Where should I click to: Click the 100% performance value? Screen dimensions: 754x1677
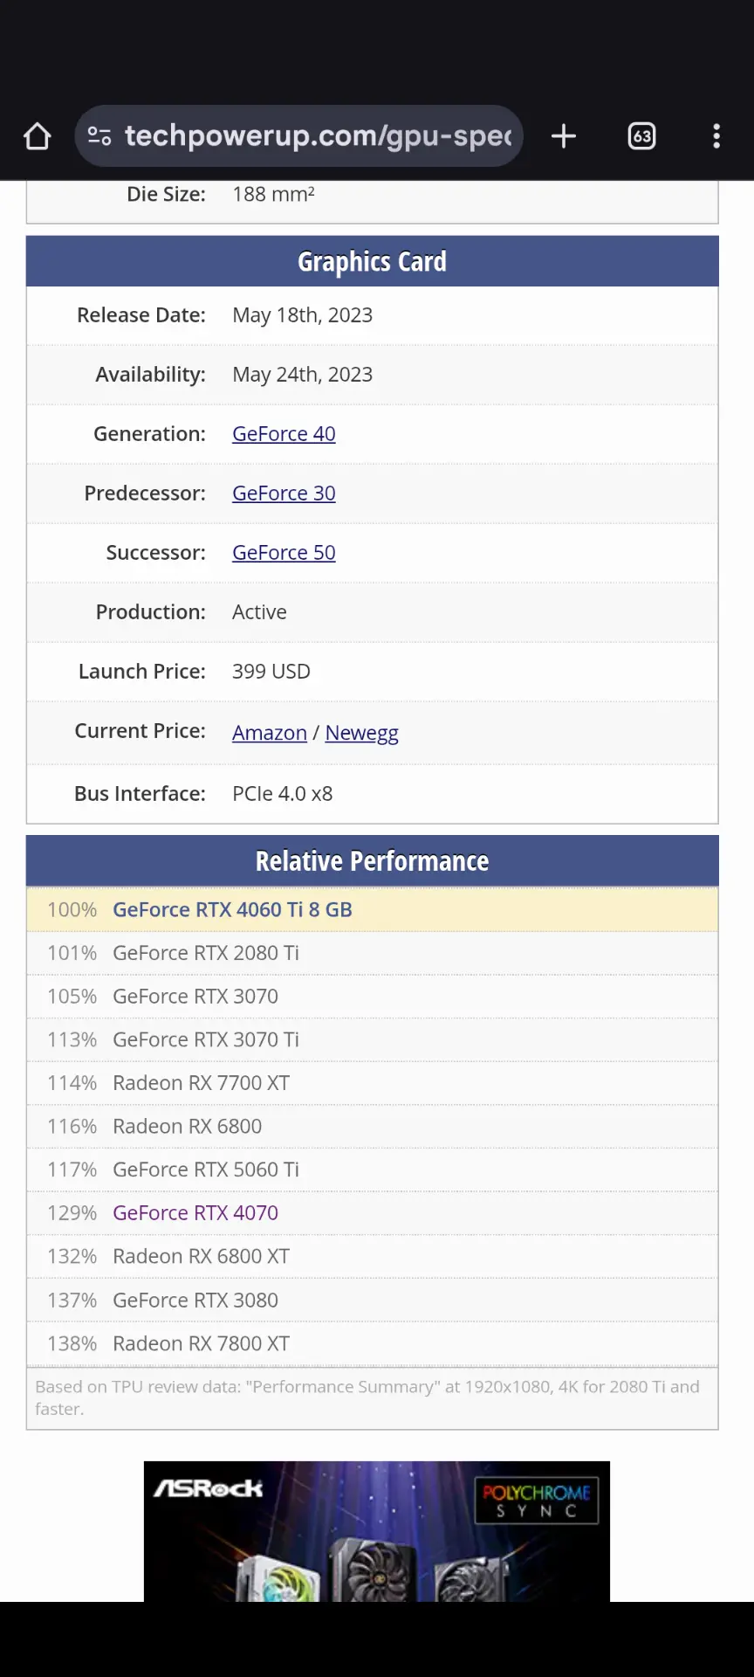click(x=72, y=910)
